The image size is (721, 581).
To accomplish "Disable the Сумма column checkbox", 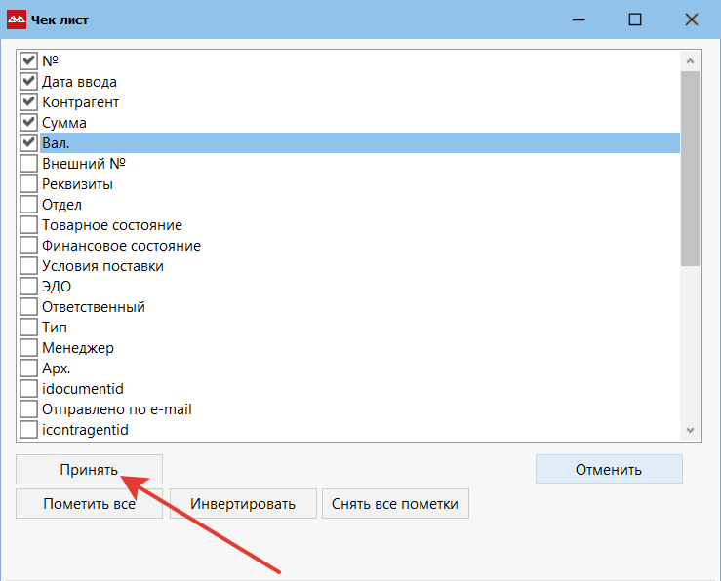I will (28, 123).
